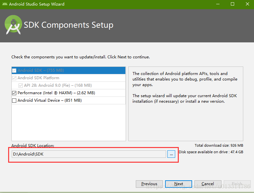Image resolution: width=254 pixels, height=193 pixels.
Task: Cancel the SDK components setup
Action: click(x=207, y=184)
